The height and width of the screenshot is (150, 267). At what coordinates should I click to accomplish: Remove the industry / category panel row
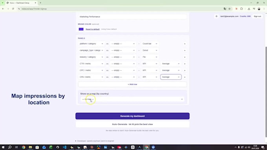(x=185, y=57)
